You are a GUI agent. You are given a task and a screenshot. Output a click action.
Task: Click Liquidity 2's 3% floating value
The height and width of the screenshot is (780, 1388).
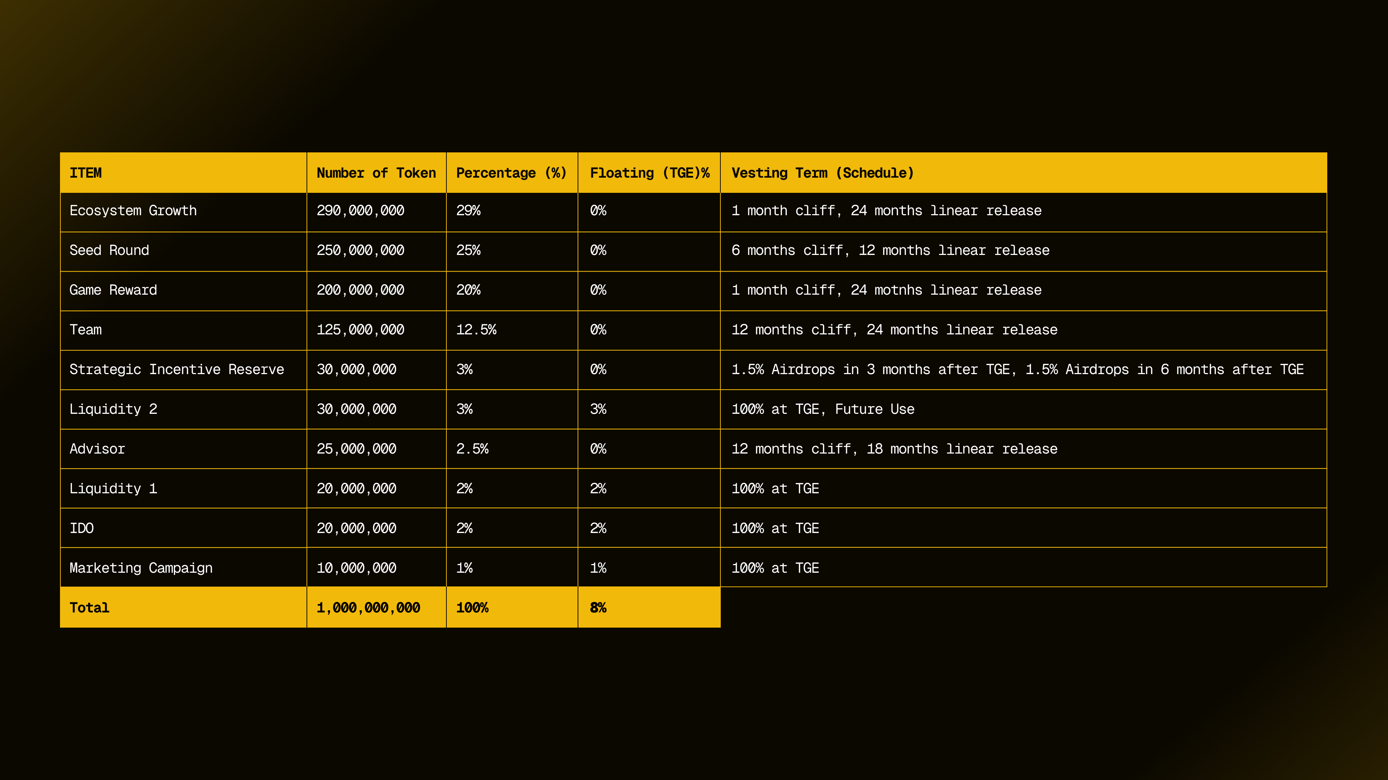click(598, 409)
